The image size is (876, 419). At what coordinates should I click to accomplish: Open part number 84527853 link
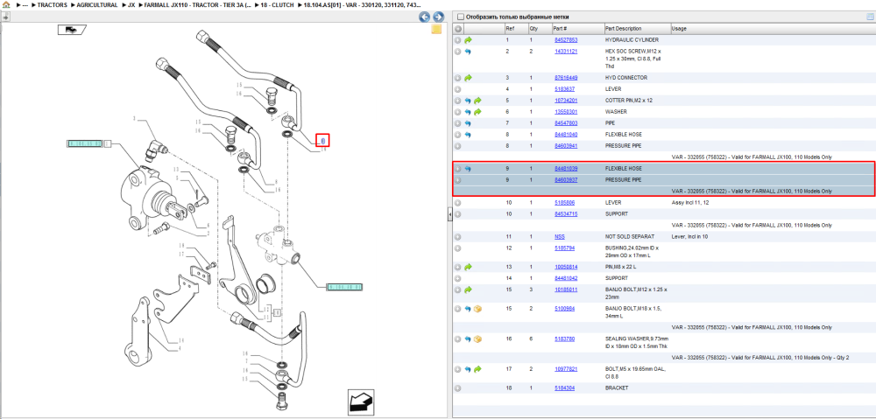point(566,40)
